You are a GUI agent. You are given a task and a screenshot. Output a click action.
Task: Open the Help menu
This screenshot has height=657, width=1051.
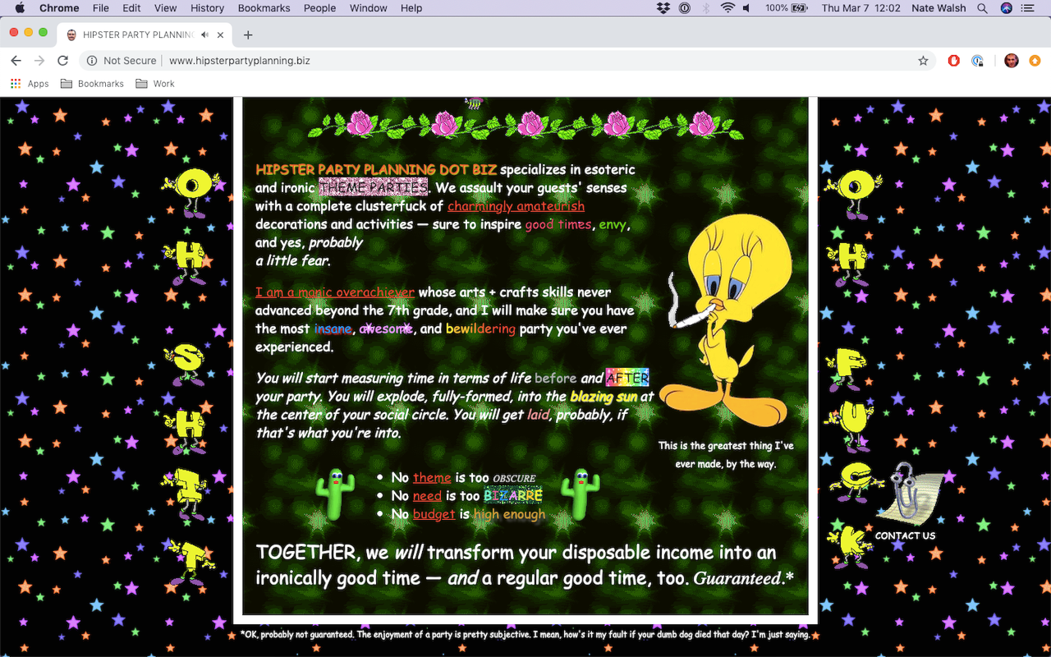pyautogui.click(x=411, y=8)
